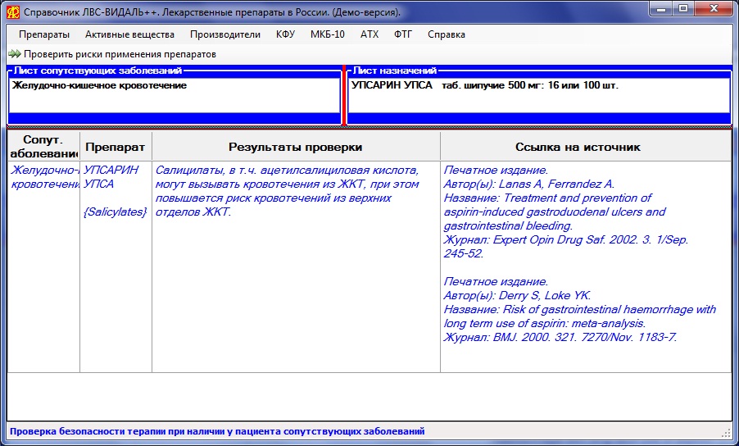Open the Справка menu
This screenshot has height=446, width=739.
tap(447, 34)
